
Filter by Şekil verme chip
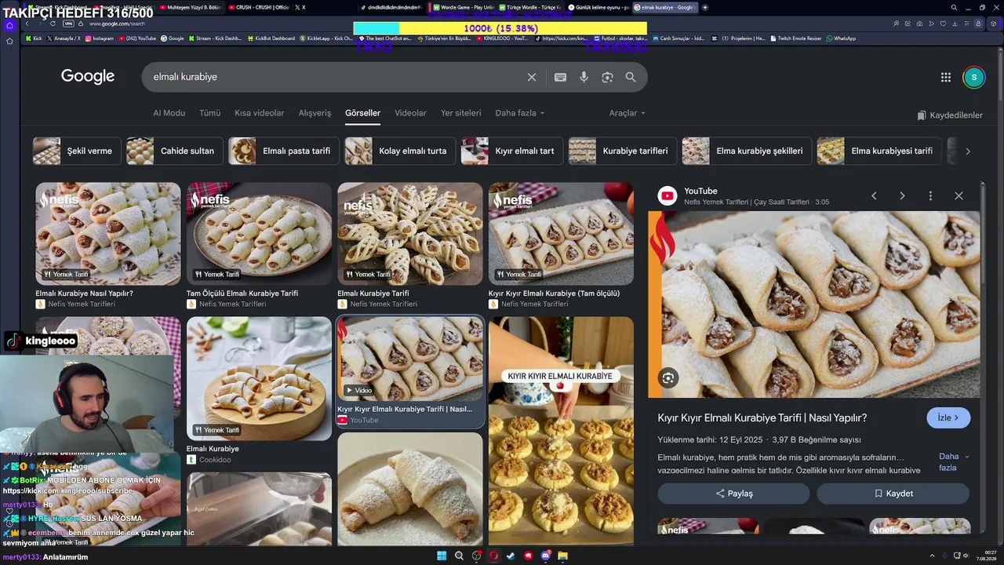tap(77, 151)
